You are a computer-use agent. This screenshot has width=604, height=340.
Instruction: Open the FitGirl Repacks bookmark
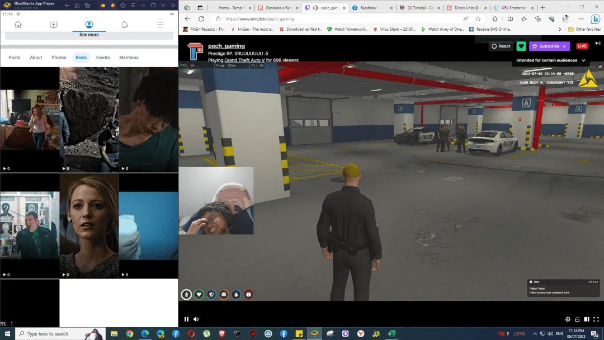click(204, 29)
